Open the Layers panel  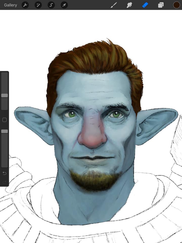(x=161, y=5)
